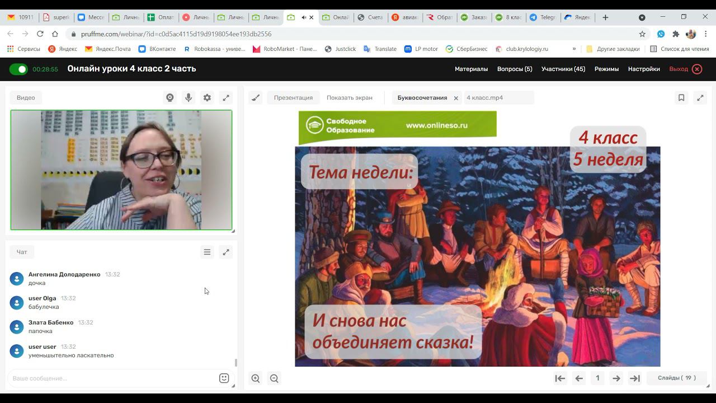This screenshot has width=716, height=403.
Task: Toggle the green broadcast on/off switch
Action: tap(18, 69)
